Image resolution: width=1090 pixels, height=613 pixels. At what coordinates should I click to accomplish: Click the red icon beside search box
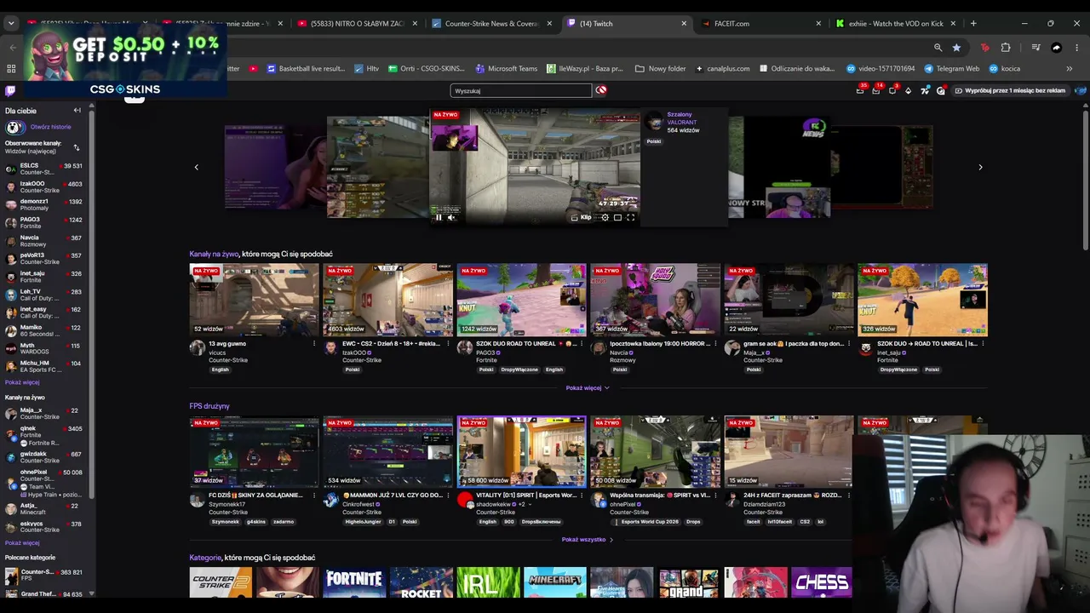[601, 90]
